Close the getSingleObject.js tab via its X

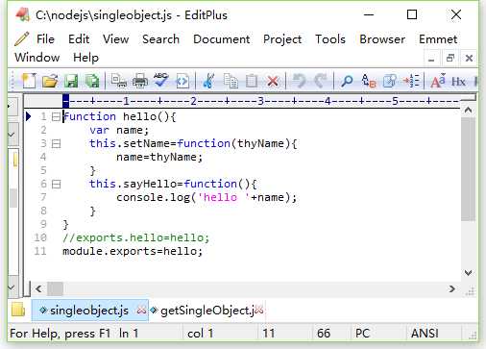coord(259,311)
